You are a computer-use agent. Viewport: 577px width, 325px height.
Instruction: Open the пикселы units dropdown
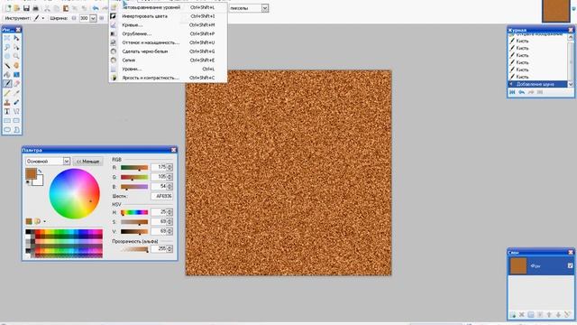[264, 8]
